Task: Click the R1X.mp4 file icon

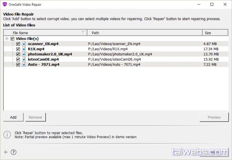Action: click(24, 49)
